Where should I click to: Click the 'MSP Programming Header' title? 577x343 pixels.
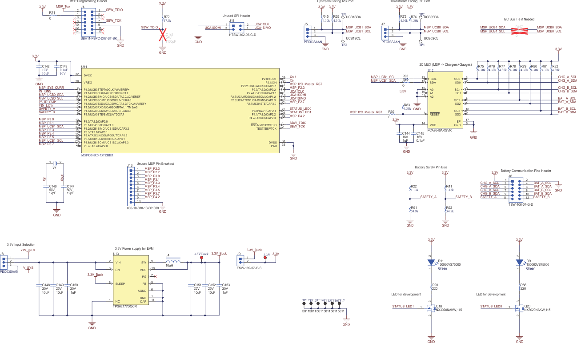89,1
